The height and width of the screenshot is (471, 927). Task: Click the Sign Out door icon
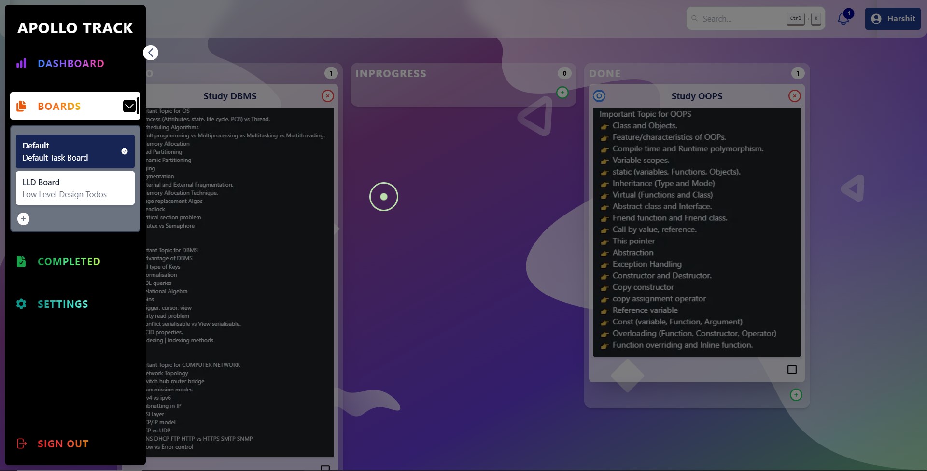(x=22, y=444)
